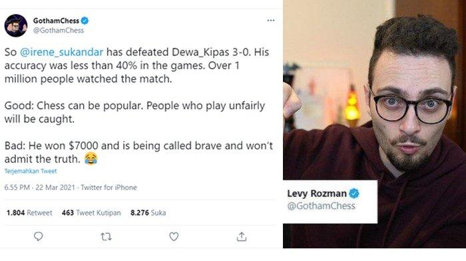
Task: Click the 6.55 PM timestamp
Action: coord(17,187)
